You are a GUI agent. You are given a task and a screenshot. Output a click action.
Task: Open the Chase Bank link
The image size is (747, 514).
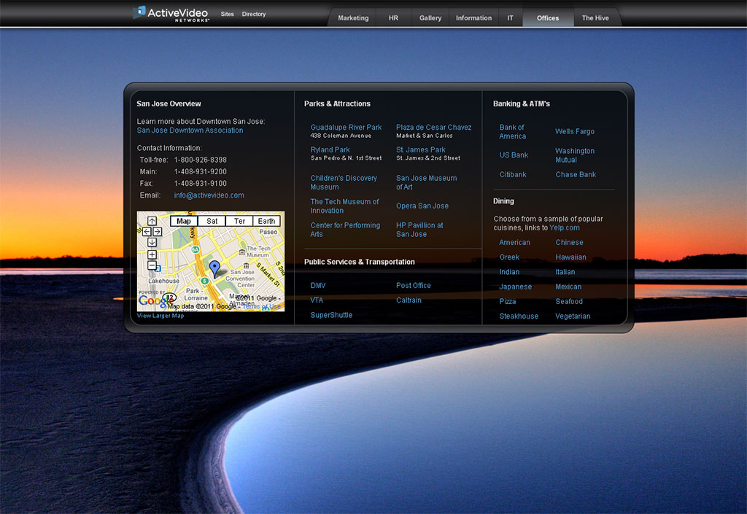pyautogui.click(x=576, y=175)
